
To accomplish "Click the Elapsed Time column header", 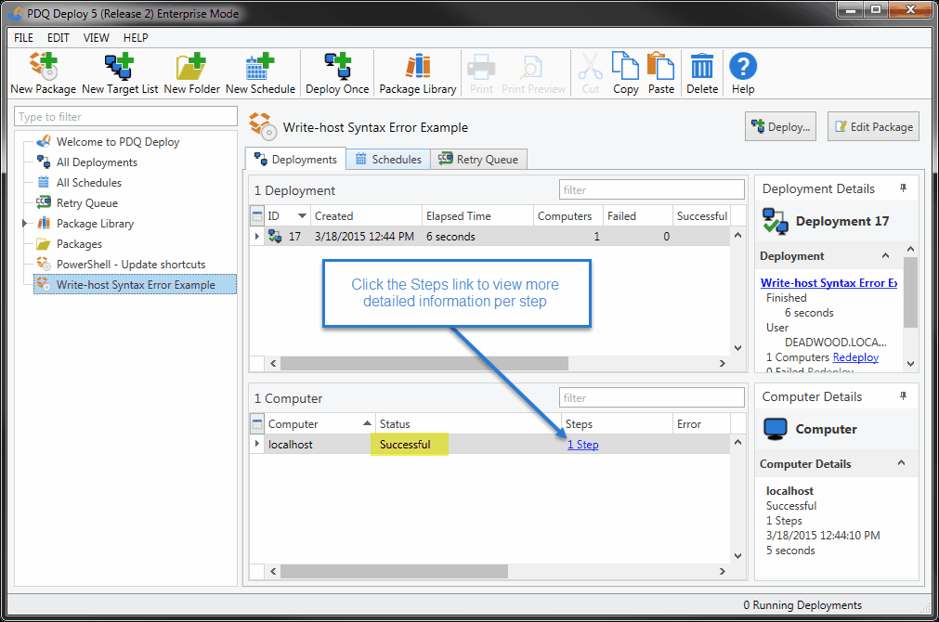I will pos(477,216).
